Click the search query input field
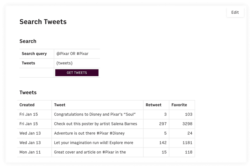 point(77,54)
